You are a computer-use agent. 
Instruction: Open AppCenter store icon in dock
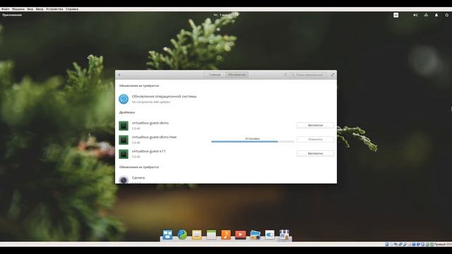(284, 234)
